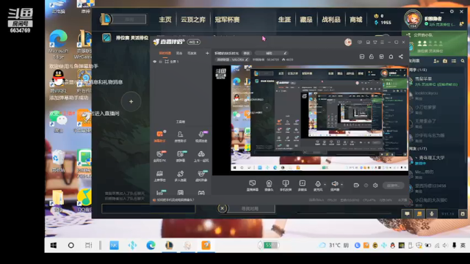This screenshot has height=264, width=470.
Task: Open the Douyu hamburger menu icon
Action: [x=382, y=43]
